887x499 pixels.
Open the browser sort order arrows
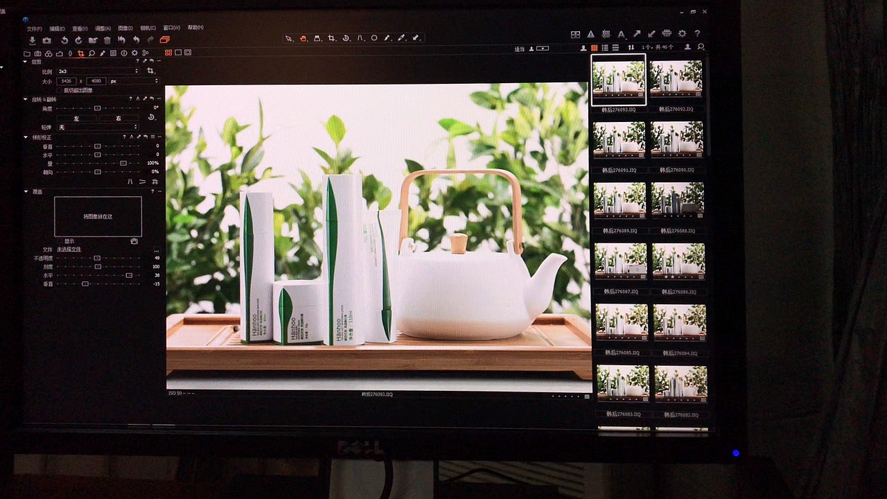[631, 48]
